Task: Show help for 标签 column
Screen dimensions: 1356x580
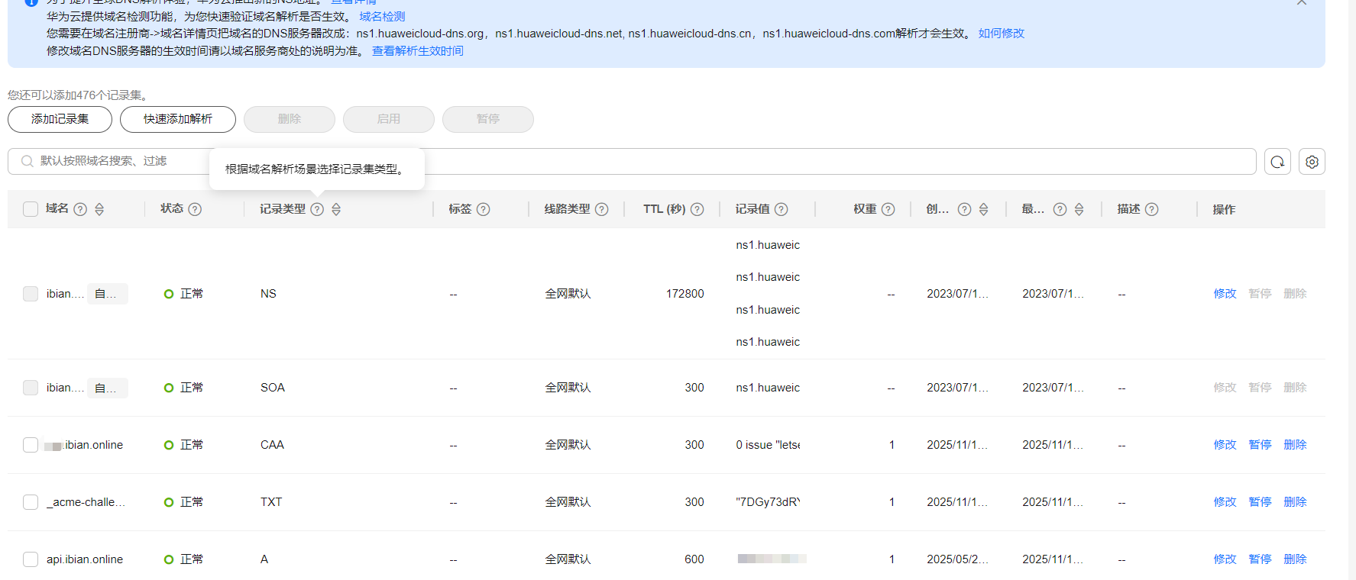Action: coord(483,209)
